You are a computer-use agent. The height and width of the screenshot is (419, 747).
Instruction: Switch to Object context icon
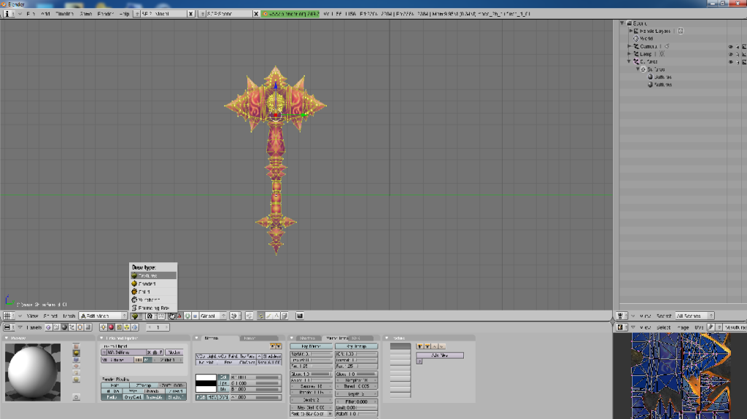click(x=72, y=327)
